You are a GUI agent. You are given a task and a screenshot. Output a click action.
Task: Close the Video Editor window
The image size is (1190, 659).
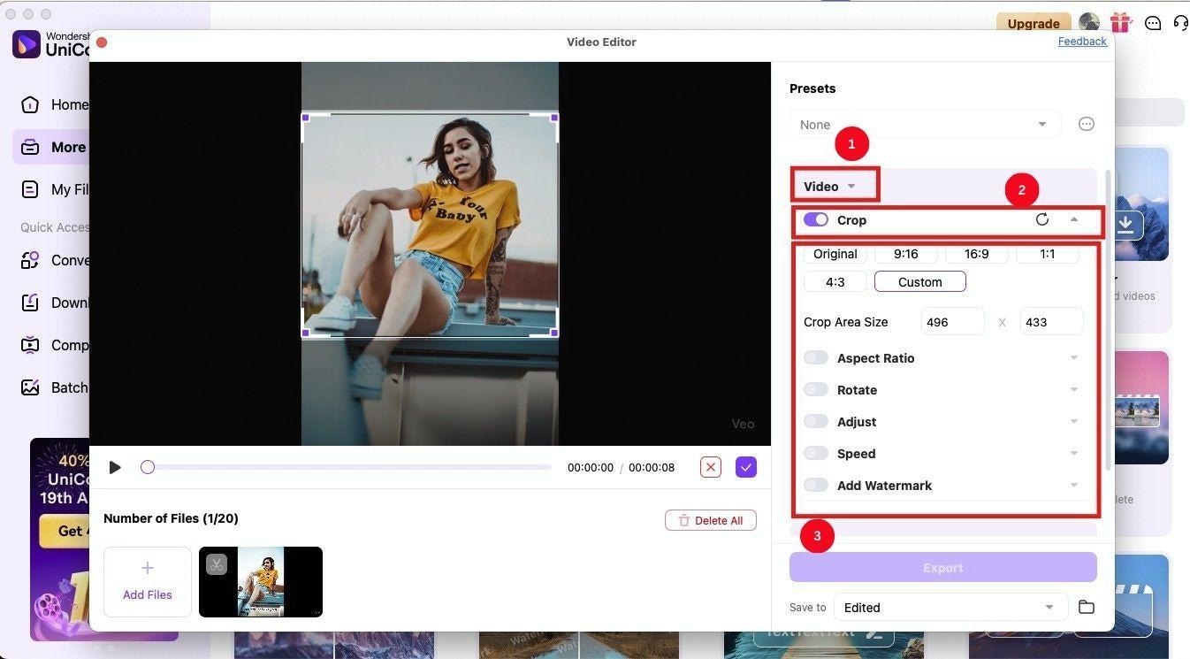pyautogui.click(x=102, y=42)
